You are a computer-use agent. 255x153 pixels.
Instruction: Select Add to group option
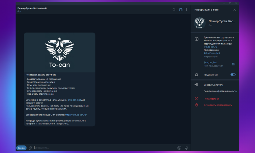coord(213,85)
